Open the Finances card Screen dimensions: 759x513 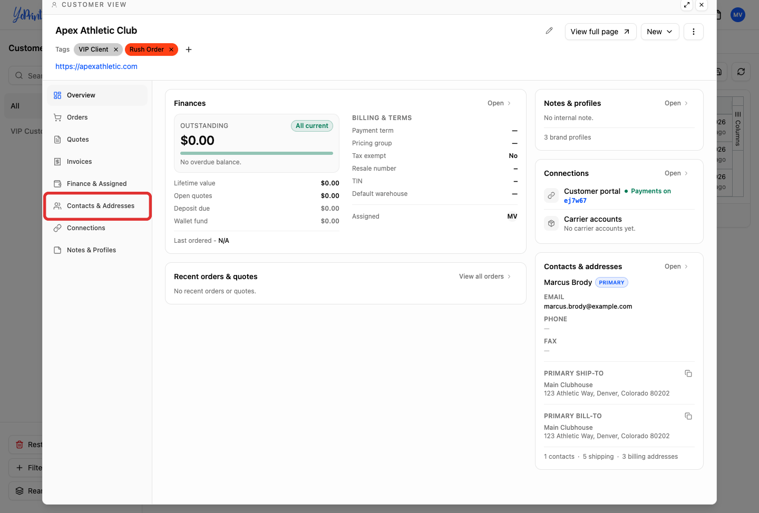499,103
